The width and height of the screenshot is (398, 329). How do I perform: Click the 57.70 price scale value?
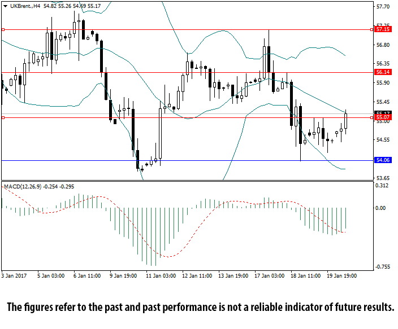click(383, 7)
